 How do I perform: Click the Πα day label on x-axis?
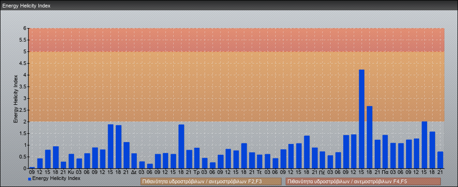(x=385, y=173)
